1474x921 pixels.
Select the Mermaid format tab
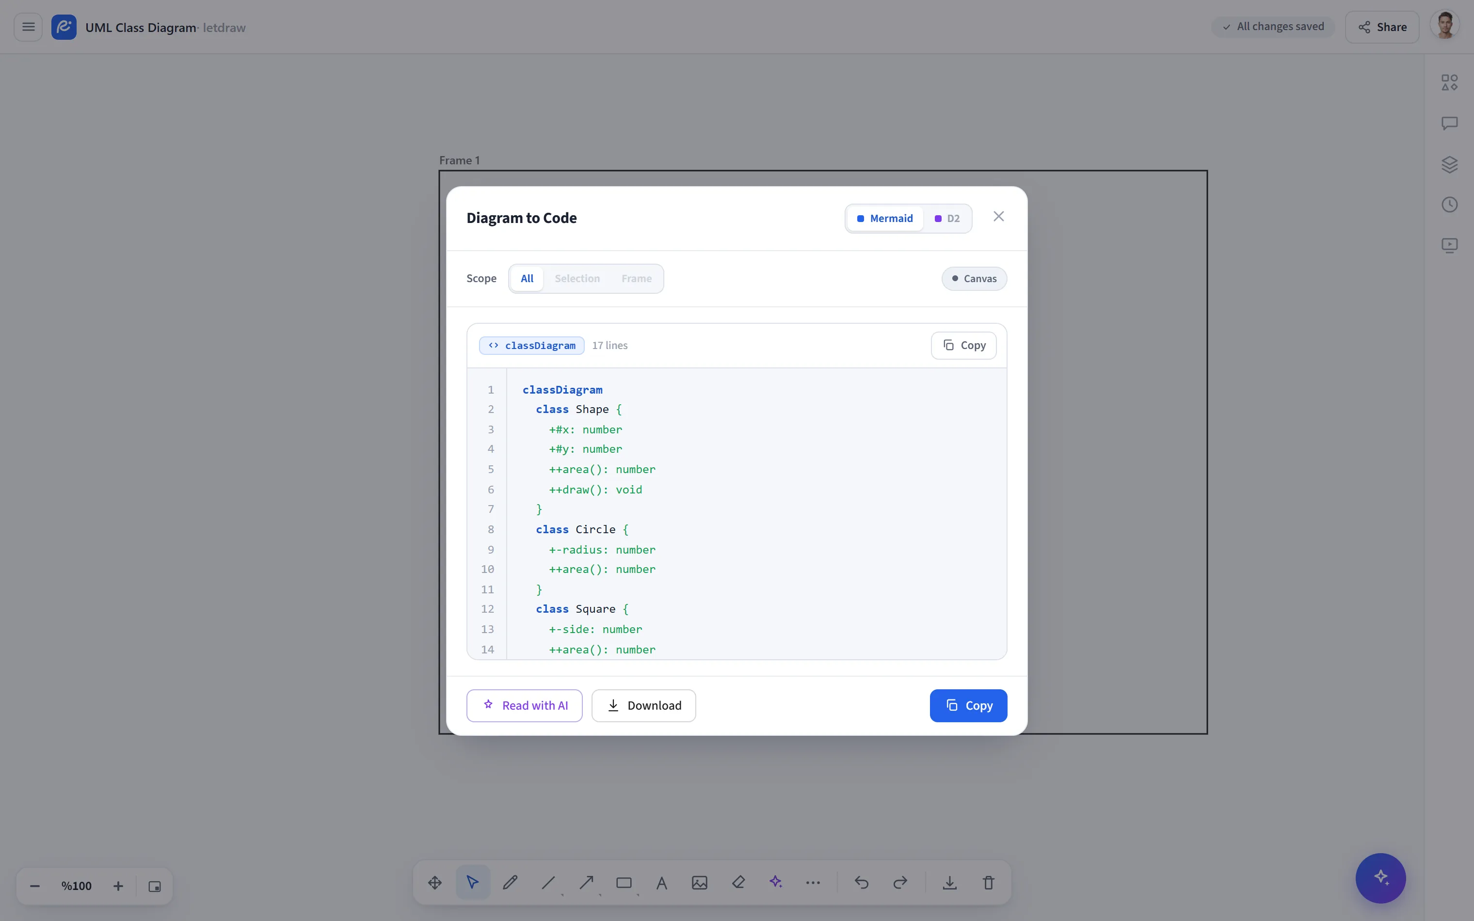(x=885, y=219)
